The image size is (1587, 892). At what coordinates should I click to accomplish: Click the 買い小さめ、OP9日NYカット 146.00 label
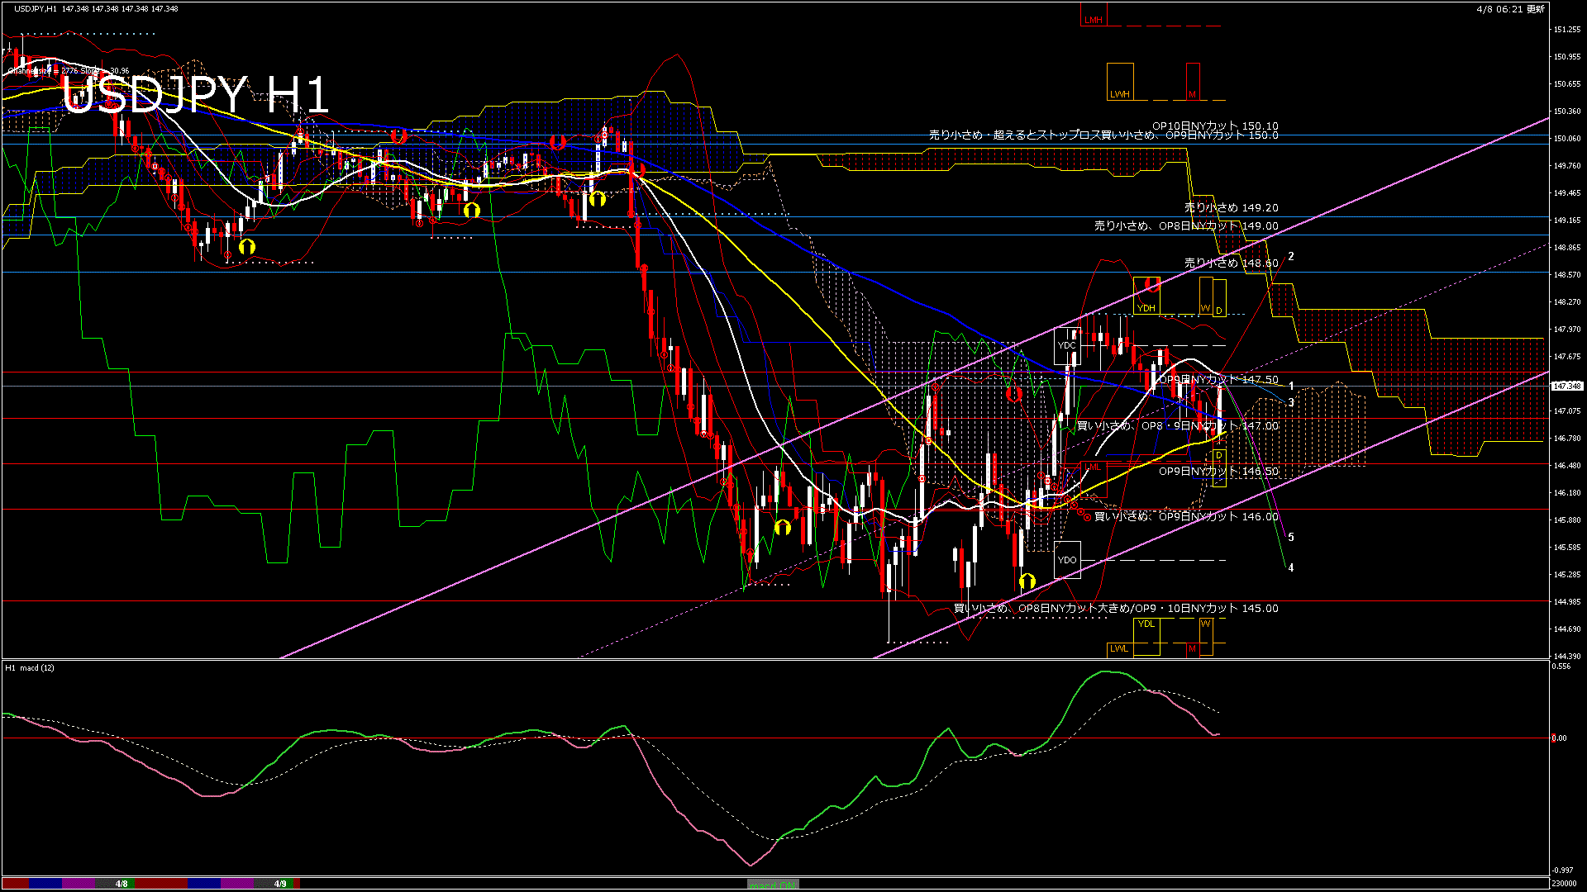point(1186,517)
